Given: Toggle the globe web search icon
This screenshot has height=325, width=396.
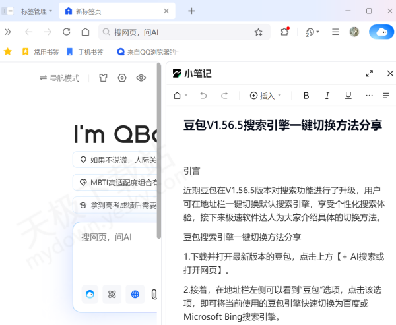Looking at the screenshot, I should point(135,294).
